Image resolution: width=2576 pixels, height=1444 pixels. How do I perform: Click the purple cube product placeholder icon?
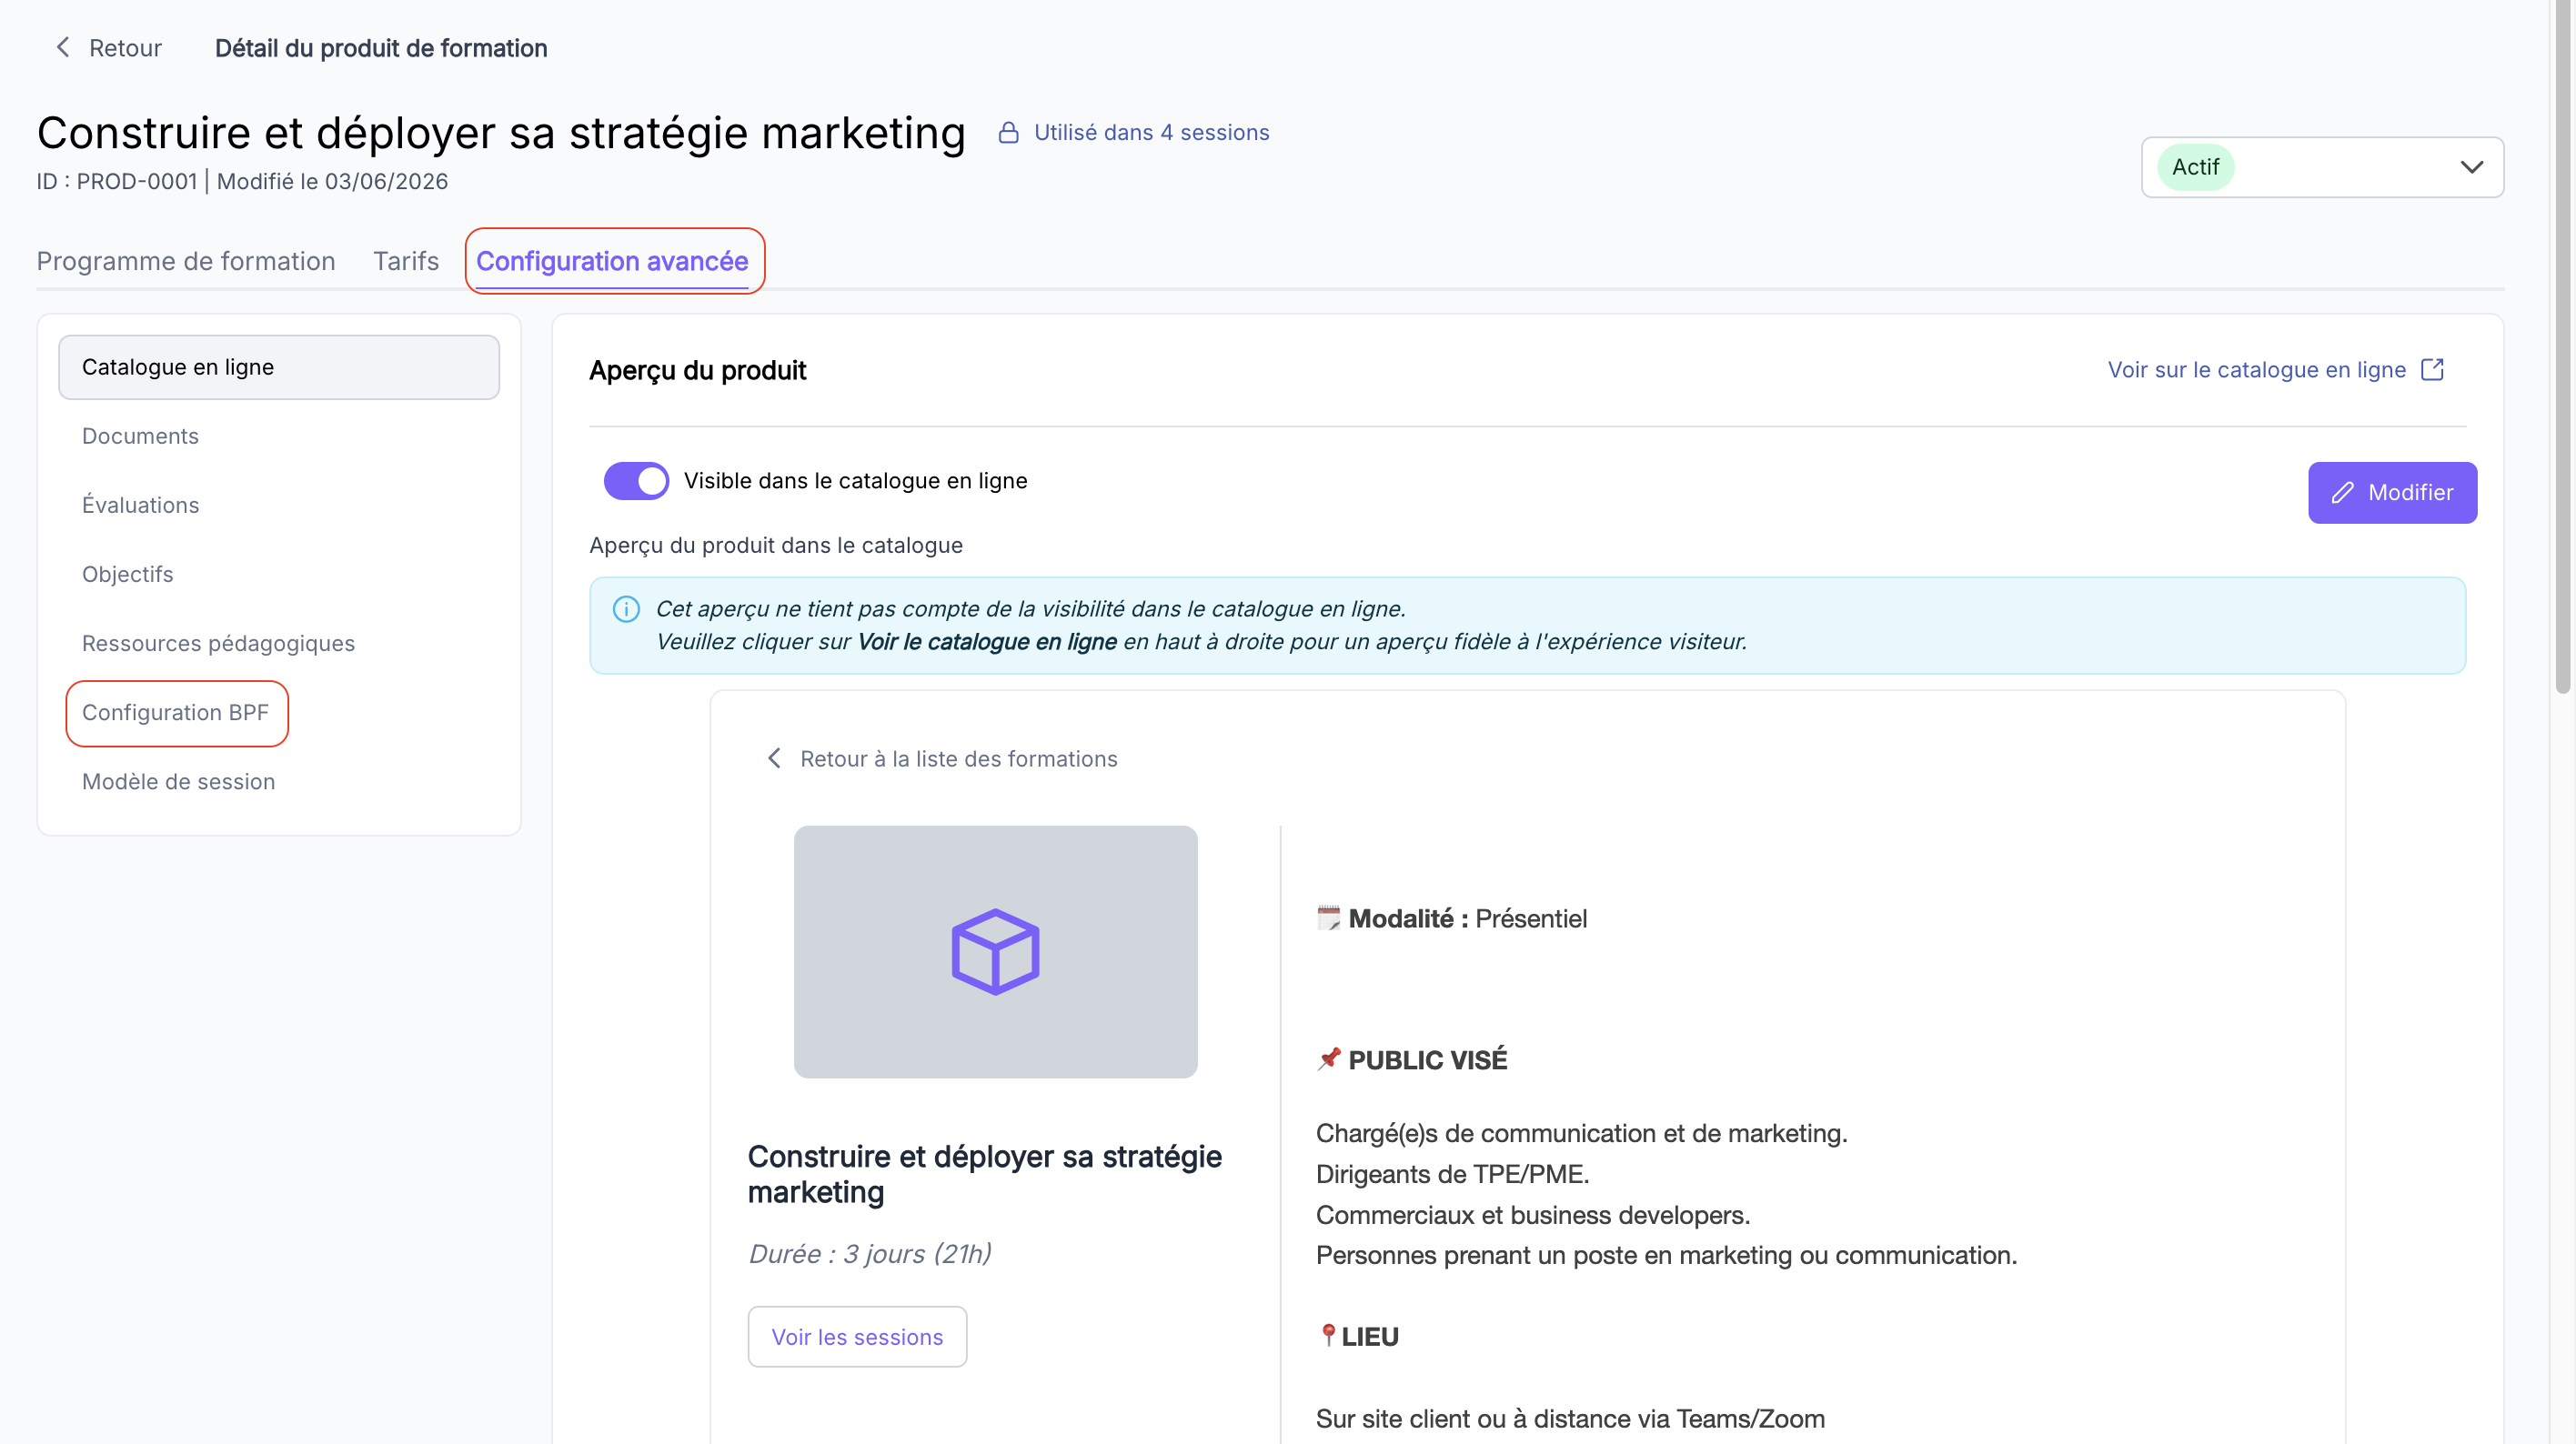[x=995, y=951]
